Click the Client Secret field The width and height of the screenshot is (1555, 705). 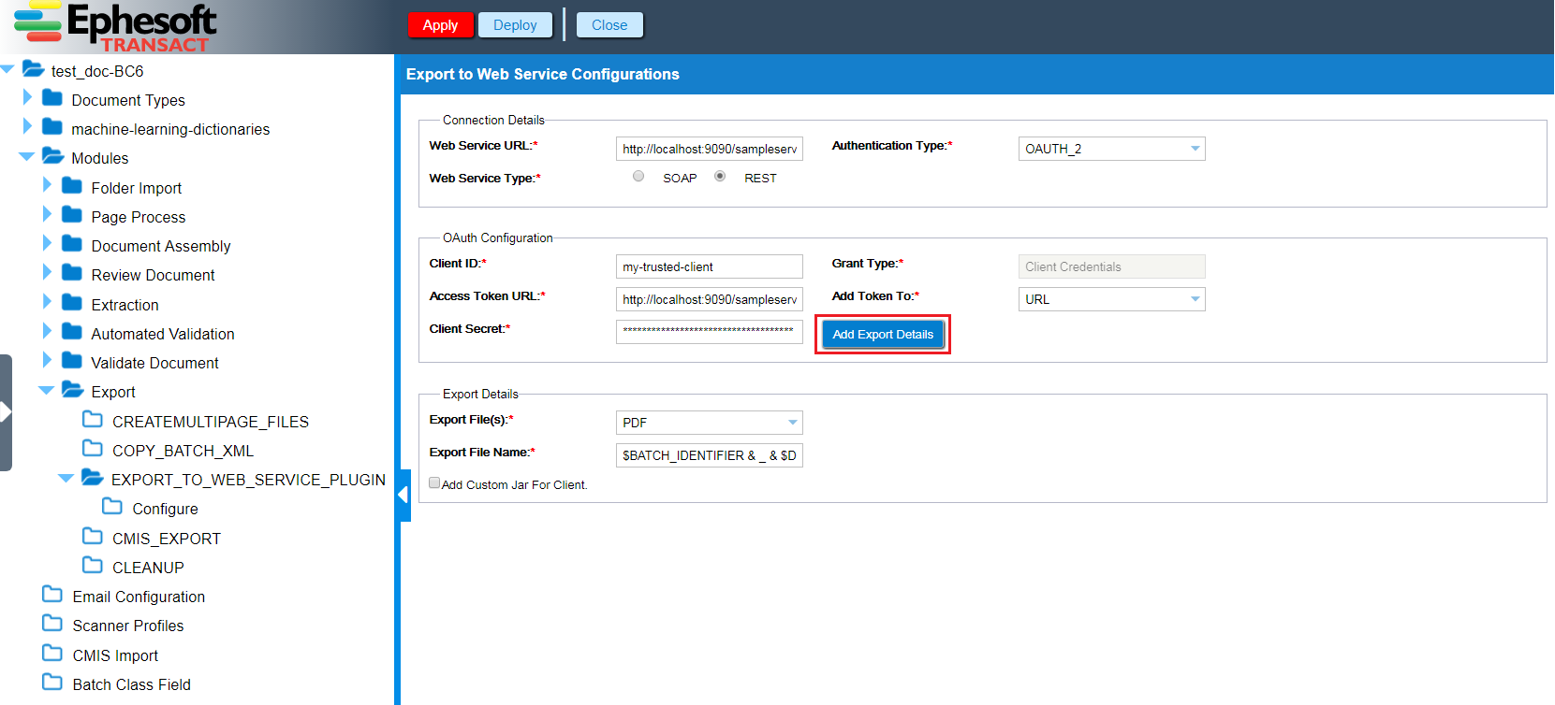click(x=710, y=331)
